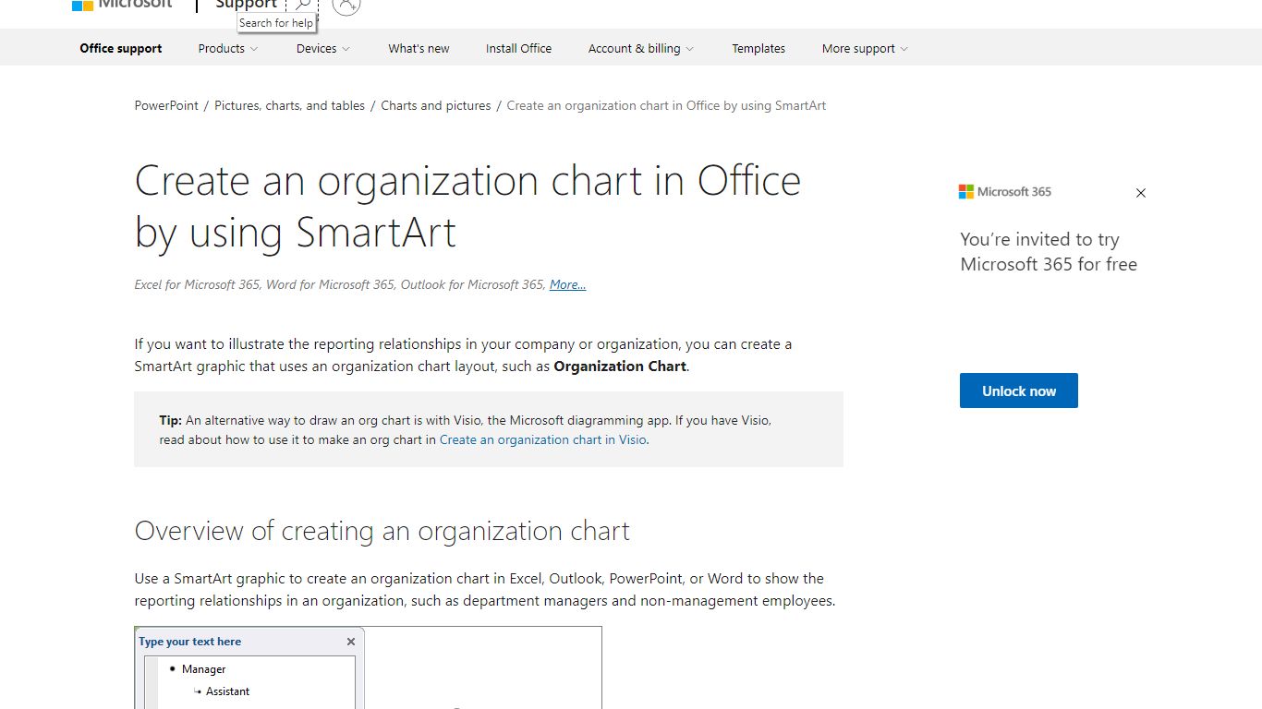Open the Office support home link
The width and height of the screenshot is (1262, 709).
coord(121,49)
